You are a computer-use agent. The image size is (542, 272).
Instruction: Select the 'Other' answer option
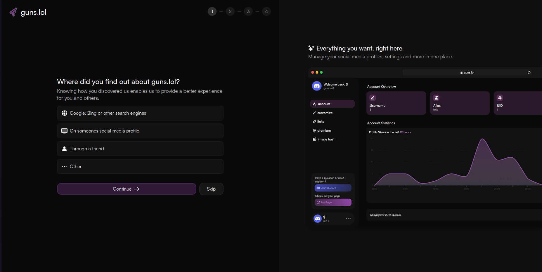click(140, 167)
